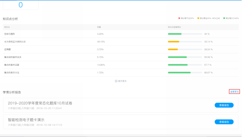
Task: Click the progress bar for 长方体和正方体的认识
Action: tap(185, 42)
